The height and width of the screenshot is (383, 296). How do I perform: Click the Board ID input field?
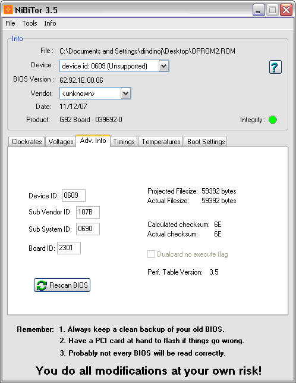pyautogui.click(x=69, y=248)
